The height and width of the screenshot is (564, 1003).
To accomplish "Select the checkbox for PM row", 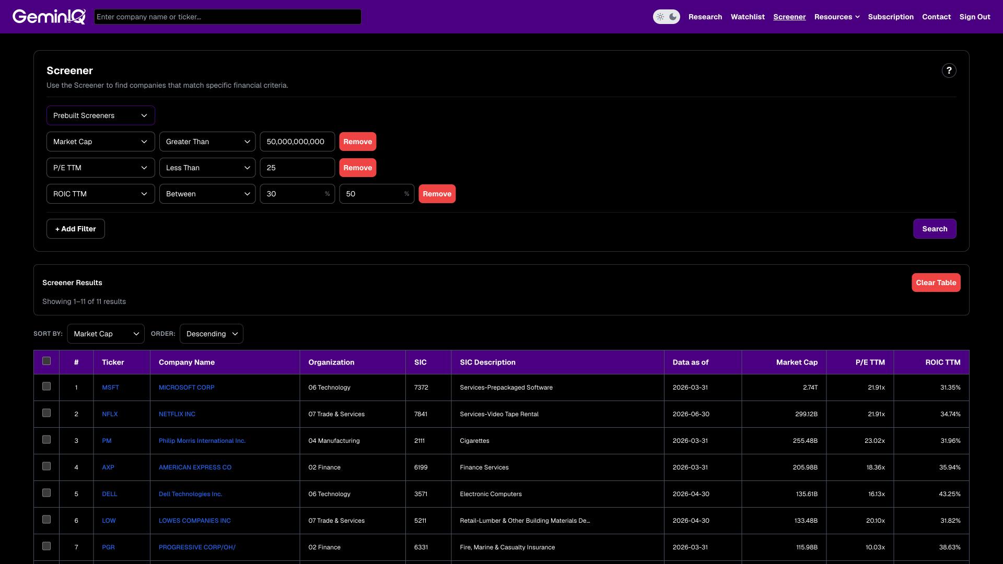I will (x=46, y=440).
